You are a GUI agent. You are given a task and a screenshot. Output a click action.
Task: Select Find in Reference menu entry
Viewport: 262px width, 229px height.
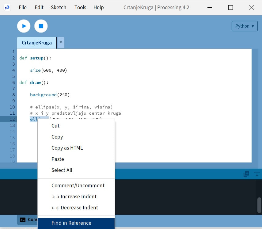76,223
